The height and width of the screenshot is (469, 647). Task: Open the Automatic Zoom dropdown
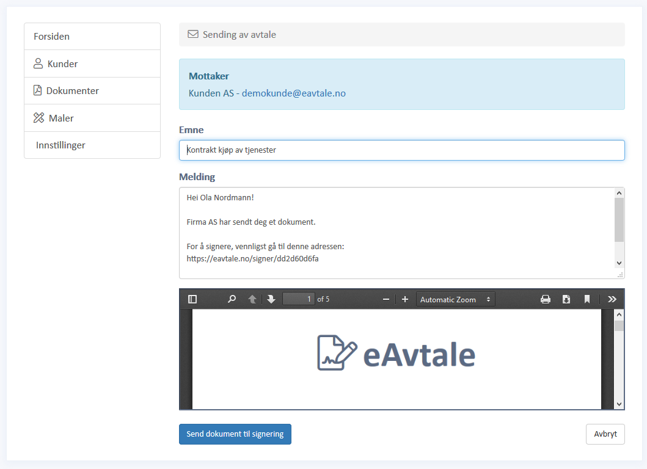[x=455, y=299]
